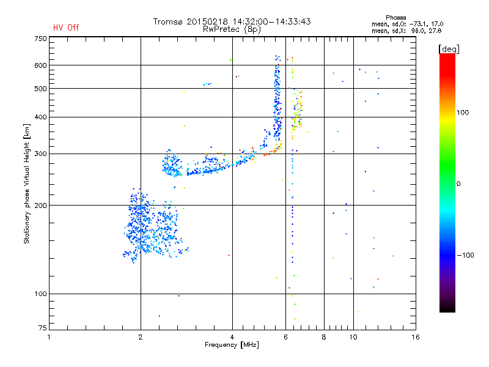Click the x-axis label '2'
Screen dimensions: 489x367
[x=141, y=337]
